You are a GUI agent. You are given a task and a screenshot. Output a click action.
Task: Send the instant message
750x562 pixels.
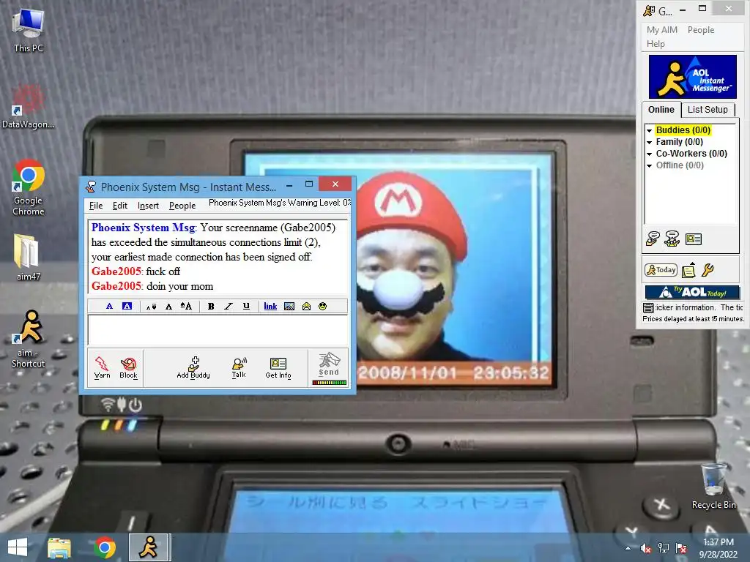(329, 364)
